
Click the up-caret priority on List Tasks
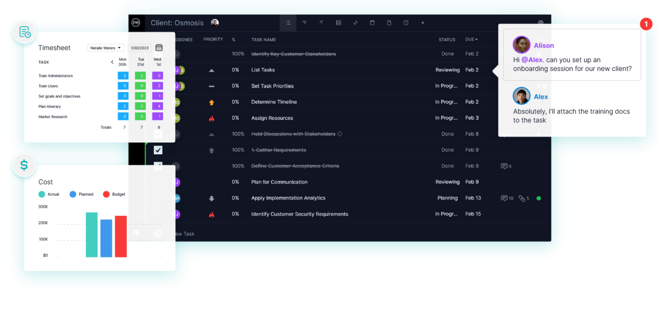[211, 71]
